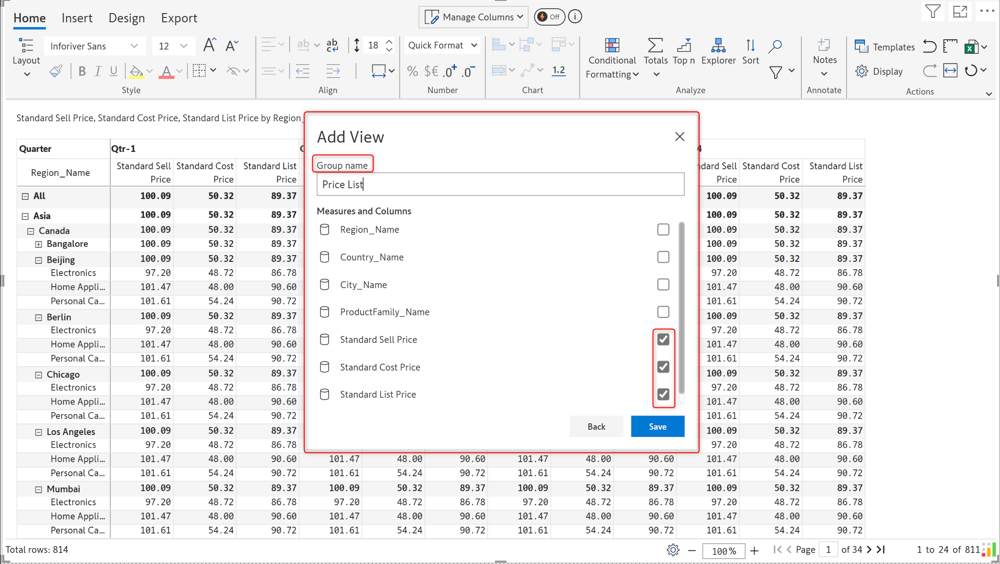Click the Totals sigma icon
The image size is (1000, 564).
pyautogui.click(x=655, y=46)
